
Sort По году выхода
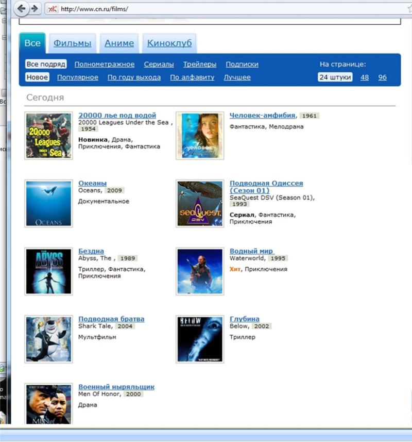[134, 77]
